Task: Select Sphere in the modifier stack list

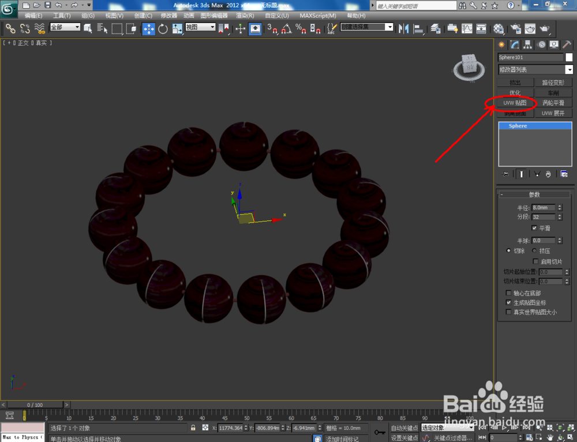Action: pos(518,126)
